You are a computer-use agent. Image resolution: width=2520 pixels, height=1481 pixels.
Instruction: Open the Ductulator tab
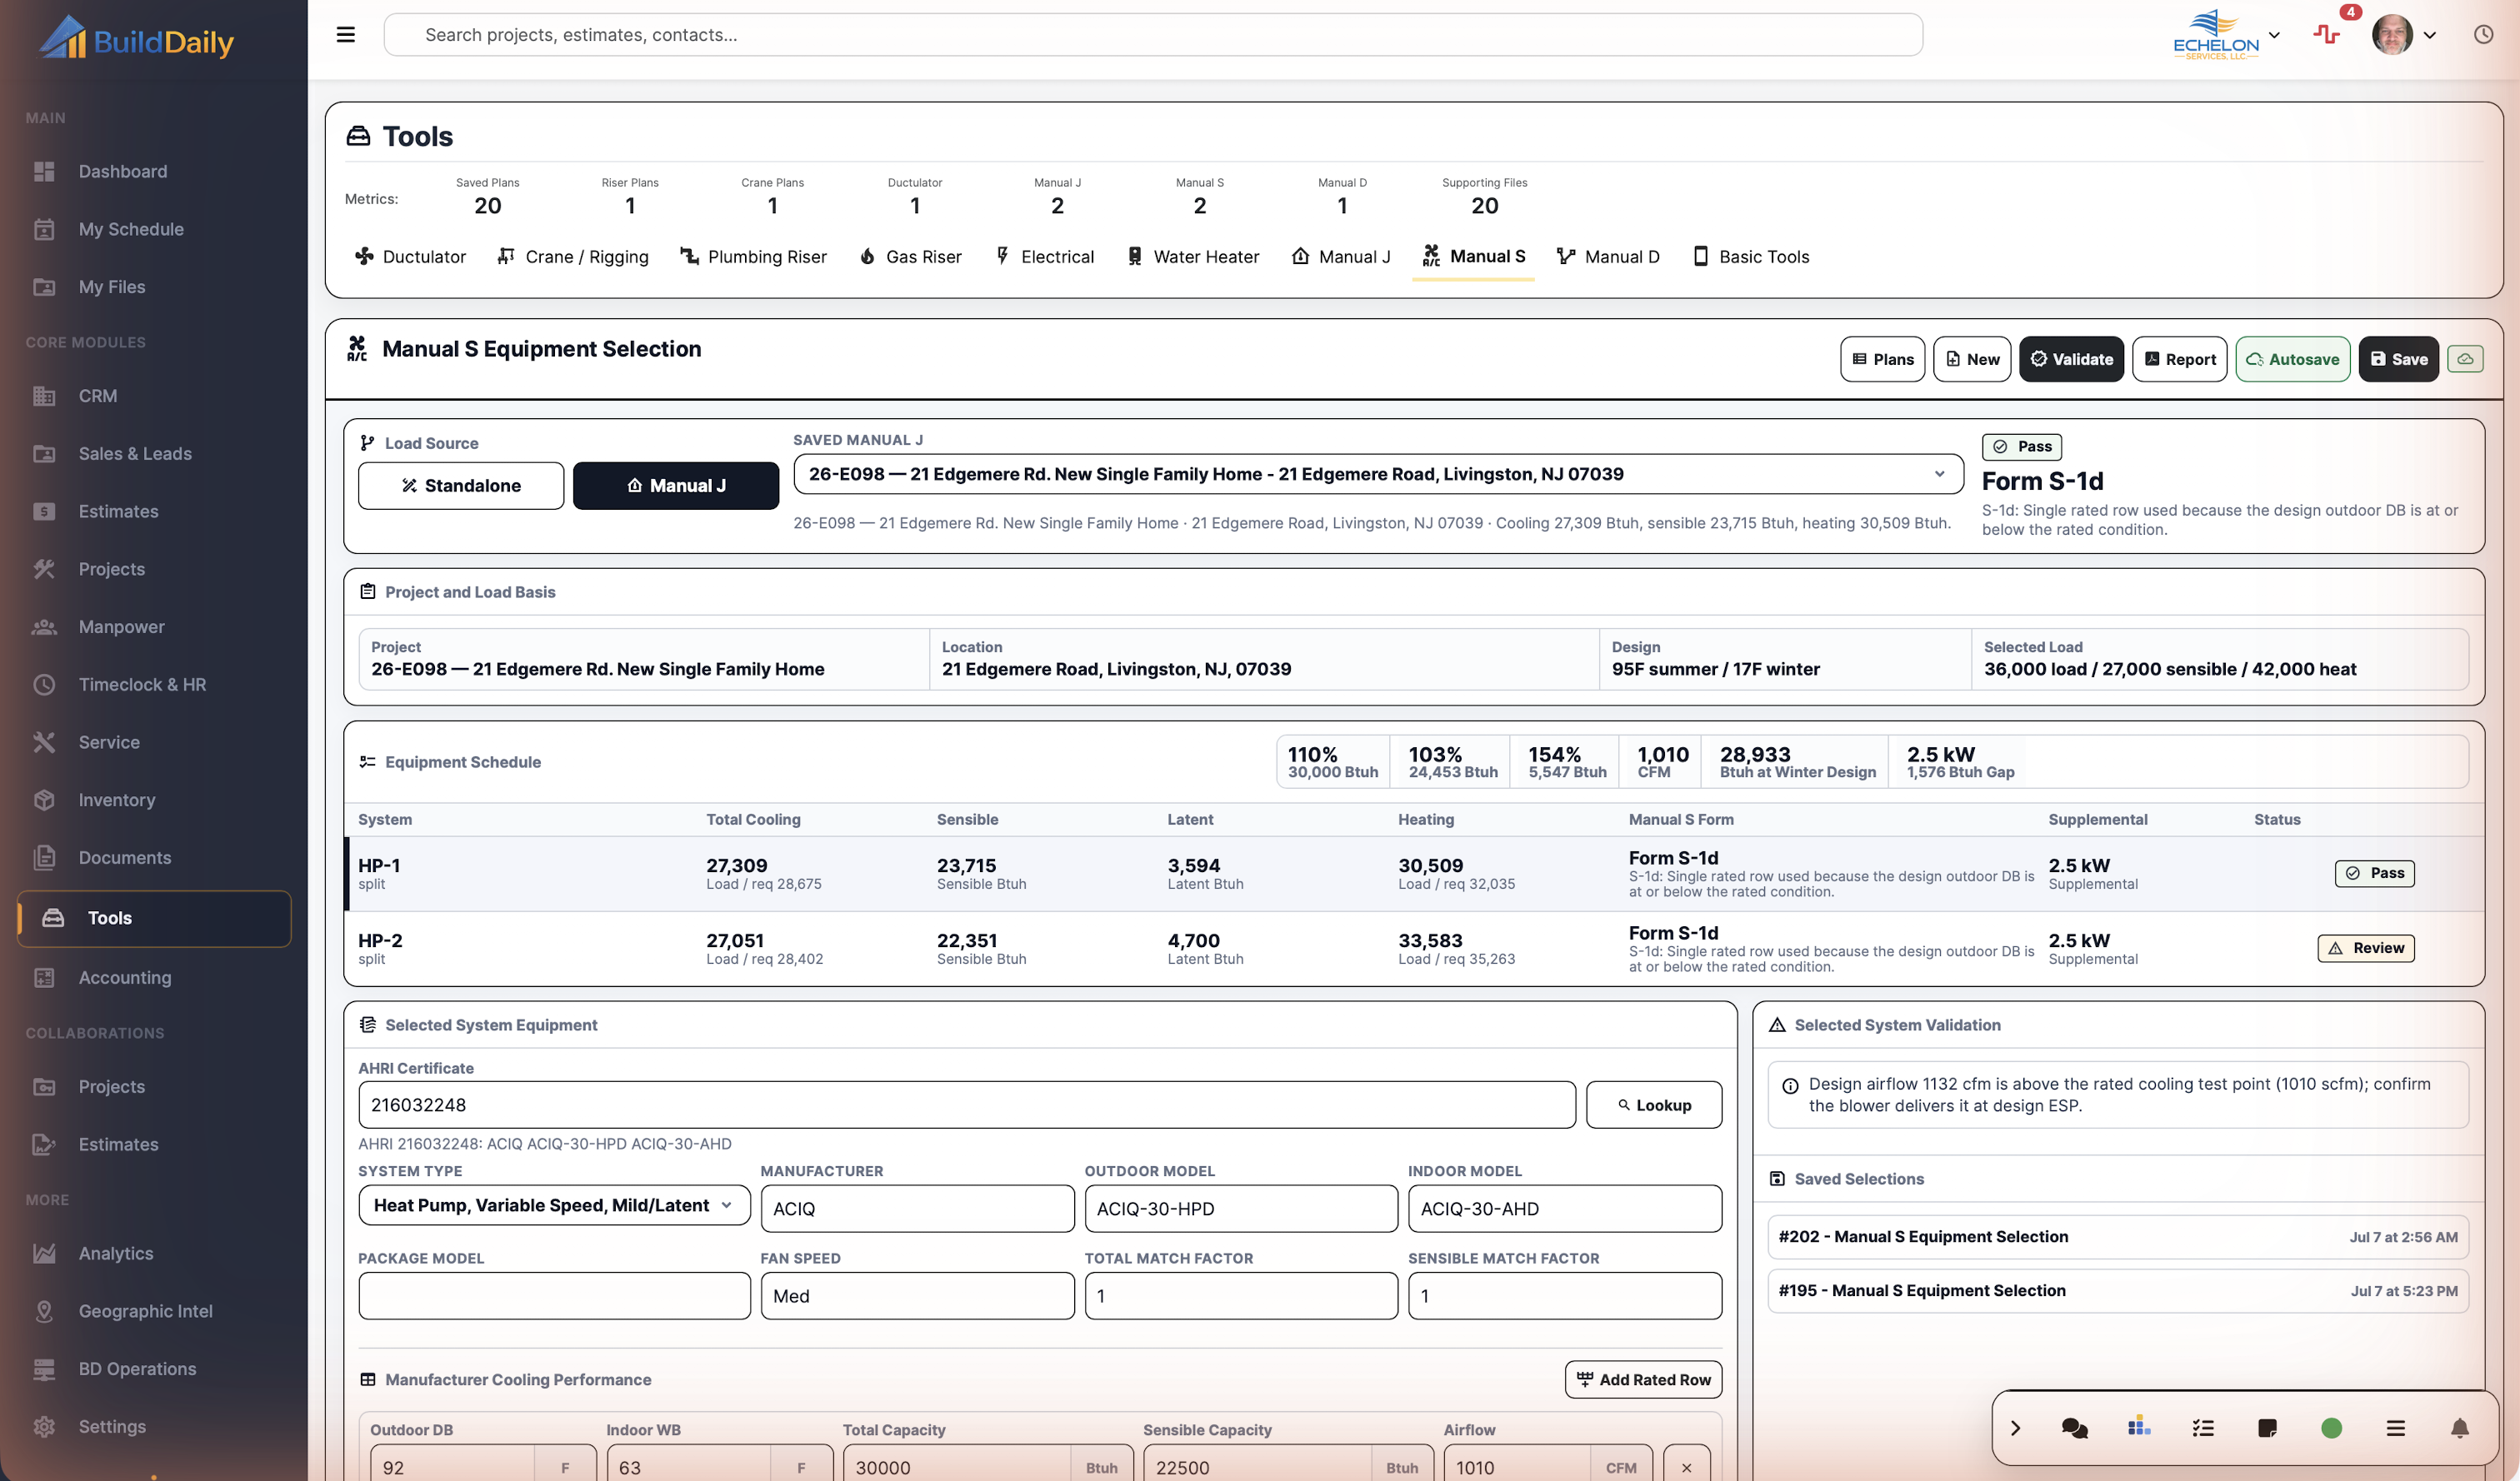(x=410, y=257)
